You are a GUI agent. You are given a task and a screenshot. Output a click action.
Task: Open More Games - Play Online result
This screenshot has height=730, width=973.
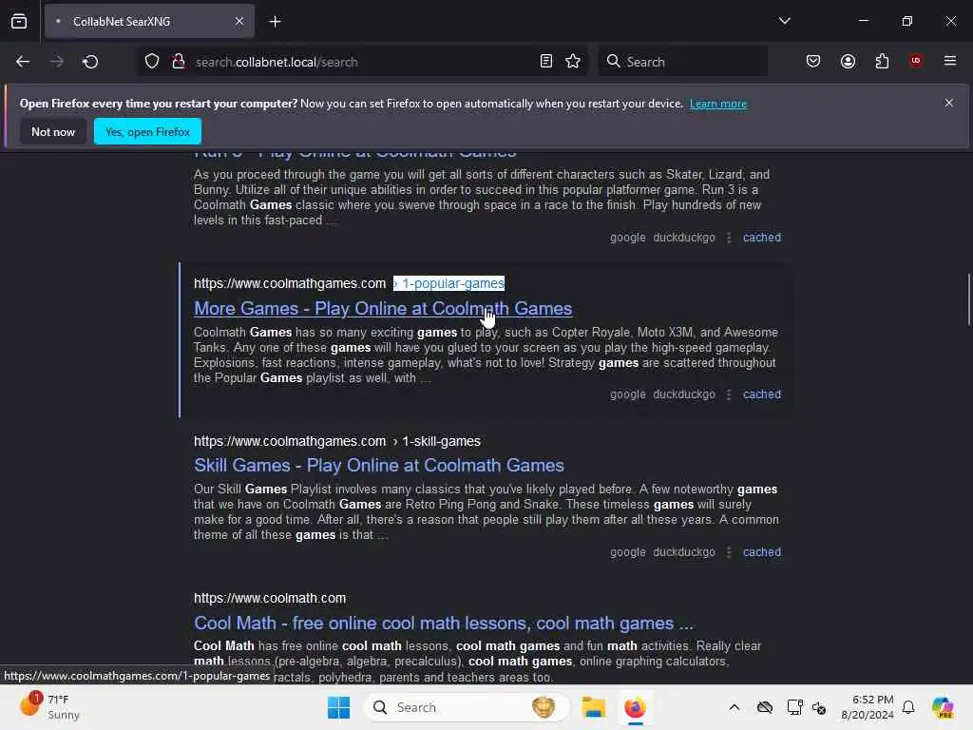click(383, 309)
